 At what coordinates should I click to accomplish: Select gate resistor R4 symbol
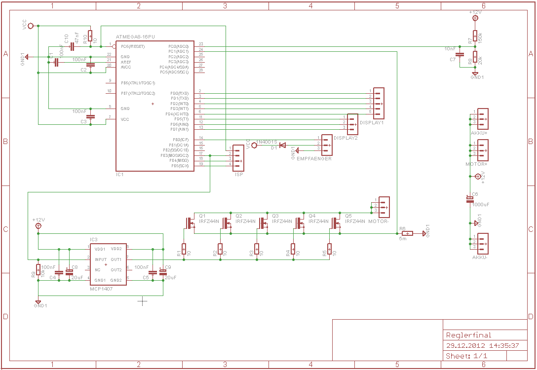pyautogui.click(x=293, y=249)
